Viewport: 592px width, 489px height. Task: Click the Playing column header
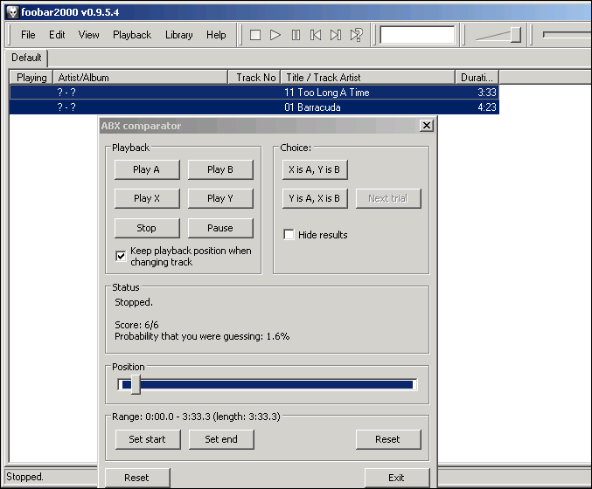(x=31, y=78)
